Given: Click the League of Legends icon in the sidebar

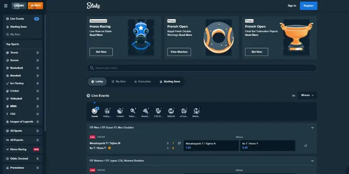Looking at the screenshot, I should (7, 122).
